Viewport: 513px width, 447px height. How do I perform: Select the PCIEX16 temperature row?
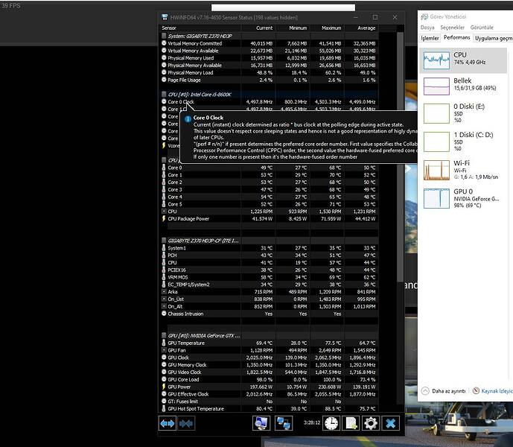tap(269, 270)
